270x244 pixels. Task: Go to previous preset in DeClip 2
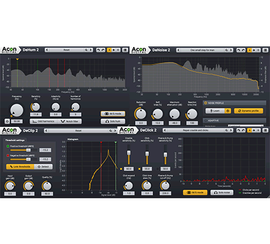[46, 131]
